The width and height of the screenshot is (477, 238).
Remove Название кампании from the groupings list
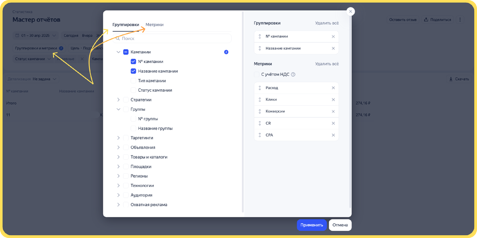[333, 48]
